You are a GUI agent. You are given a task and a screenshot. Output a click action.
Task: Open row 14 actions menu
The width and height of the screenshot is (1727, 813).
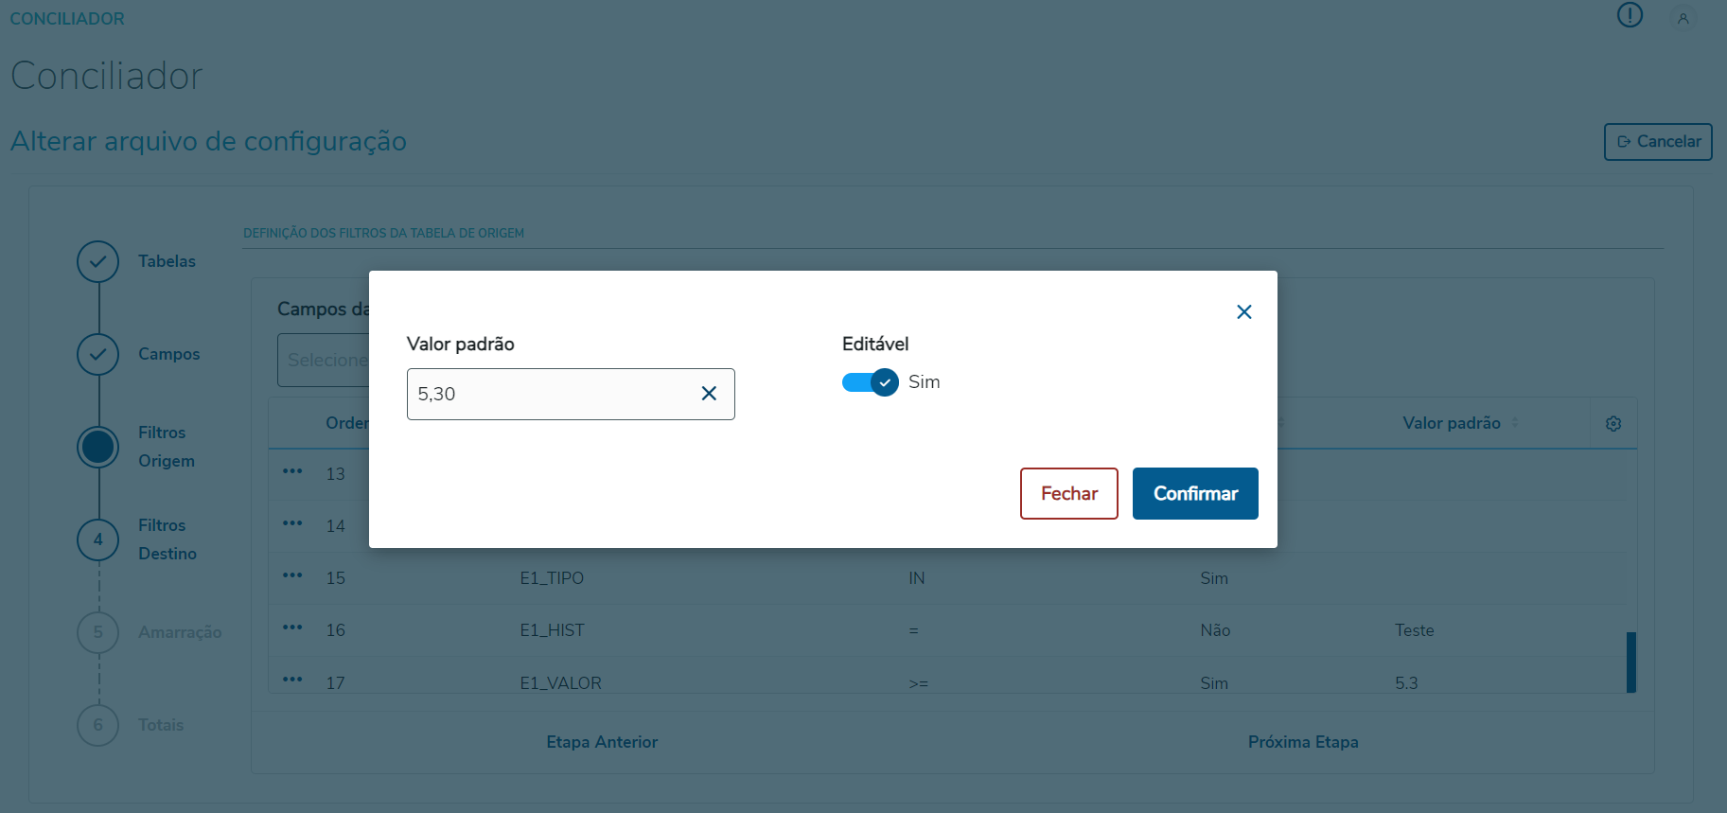coord(292,523)
